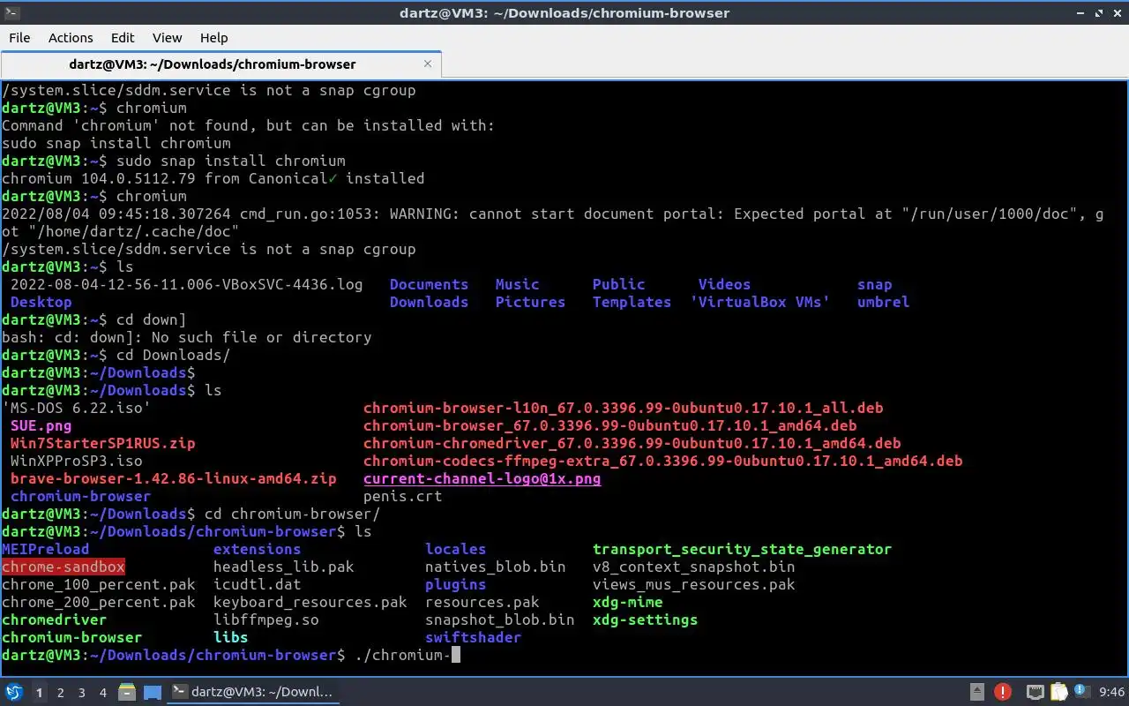Click the Pictures directory name
The image size is (1129, 706).
[531, 302]
